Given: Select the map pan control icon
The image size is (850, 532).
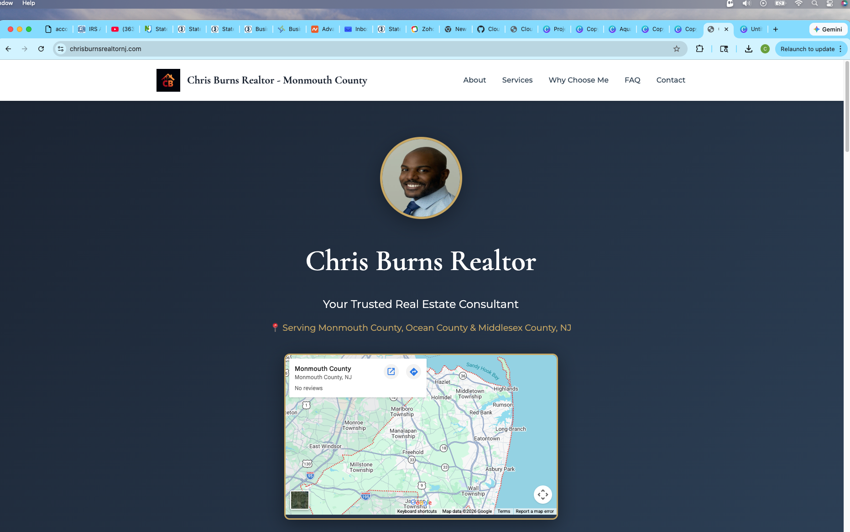Looking at the screenshot, I should (543, 494).
